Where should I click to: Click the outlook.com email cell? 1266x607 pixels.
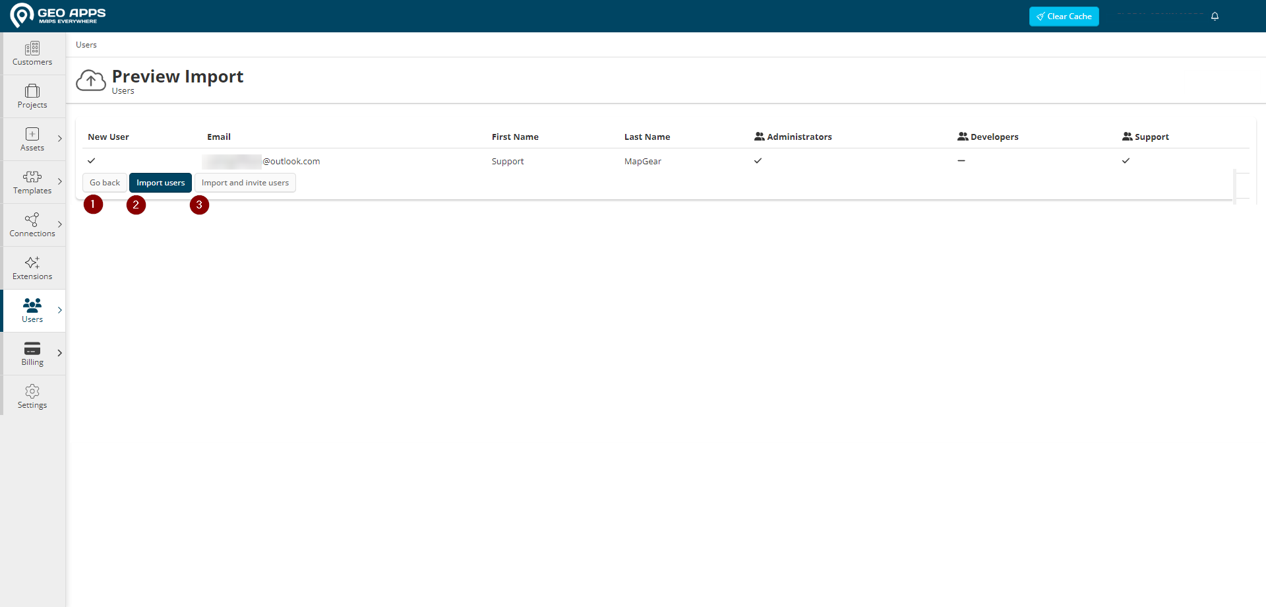tap(262, 161)
